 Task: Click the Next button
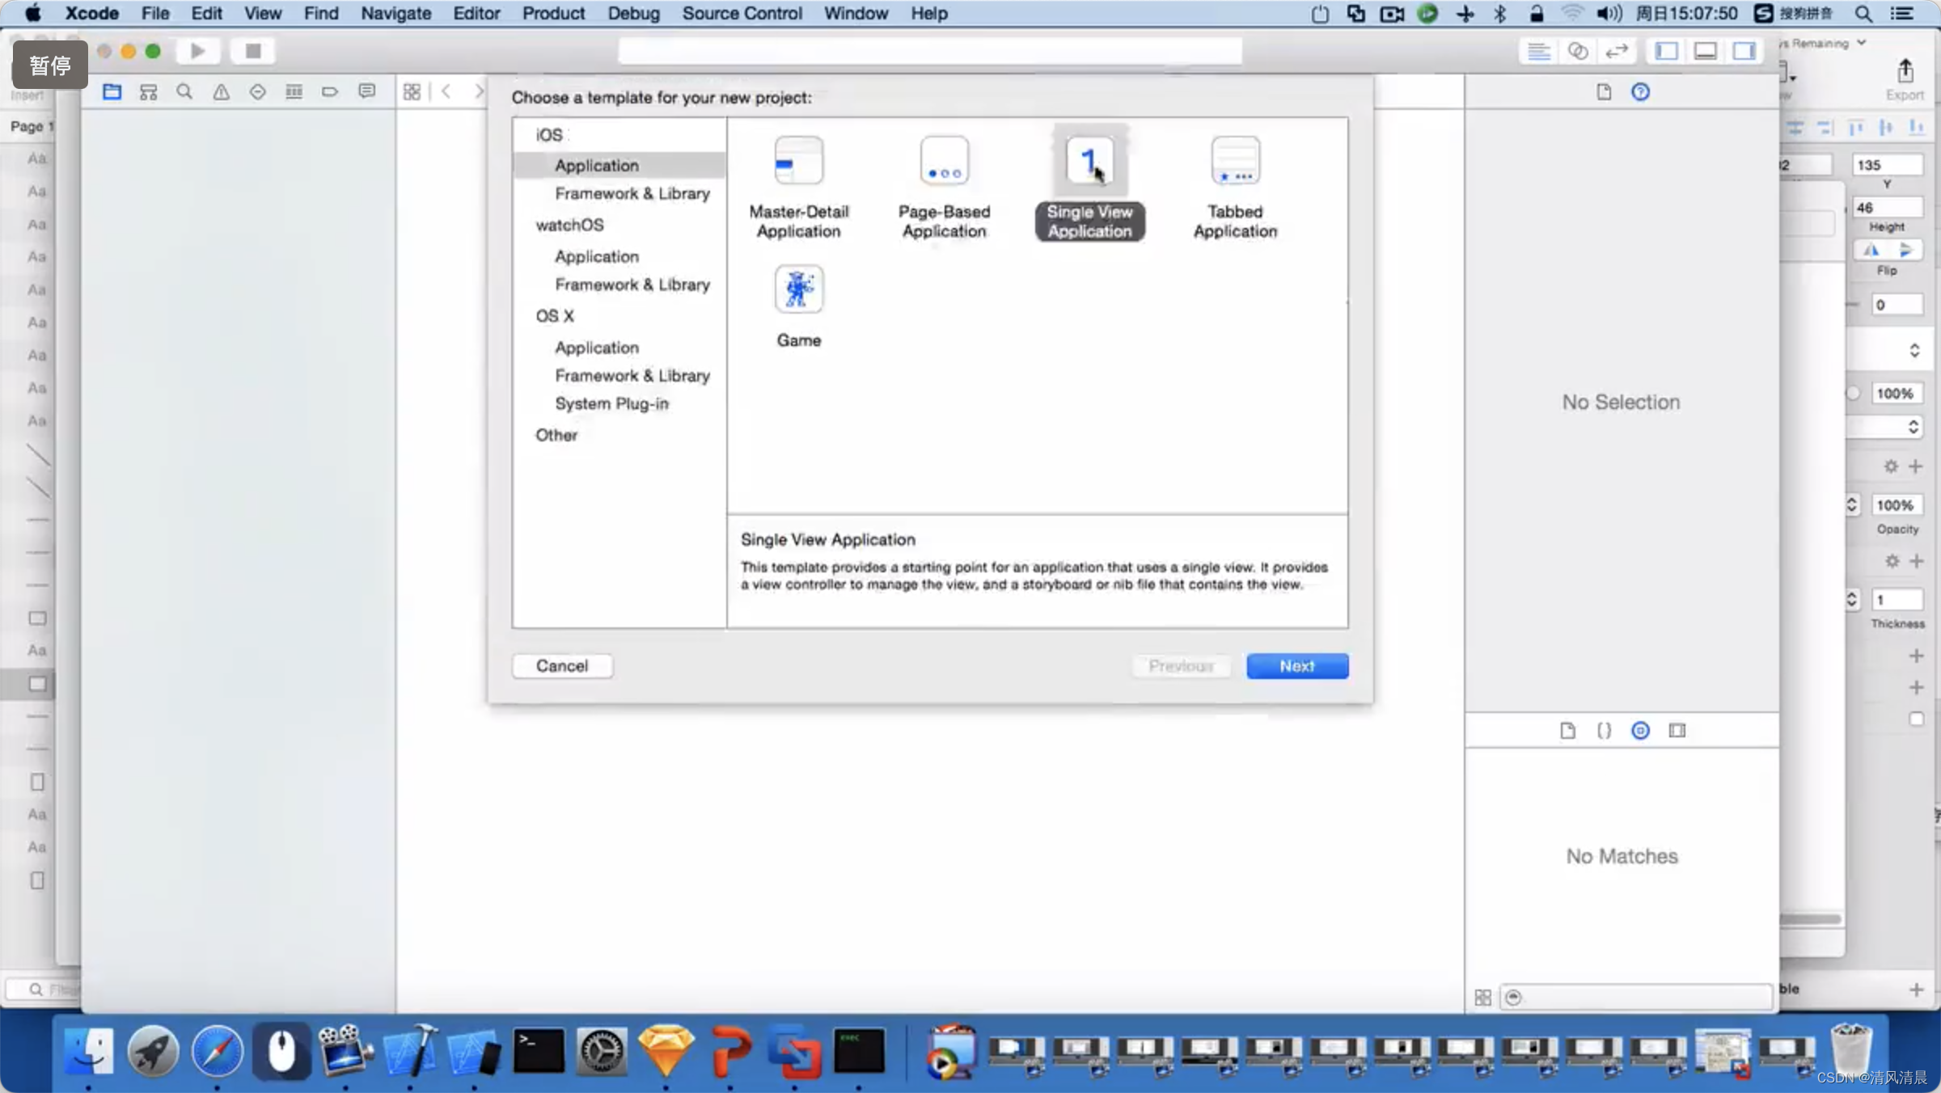[x=1297, y=666]
